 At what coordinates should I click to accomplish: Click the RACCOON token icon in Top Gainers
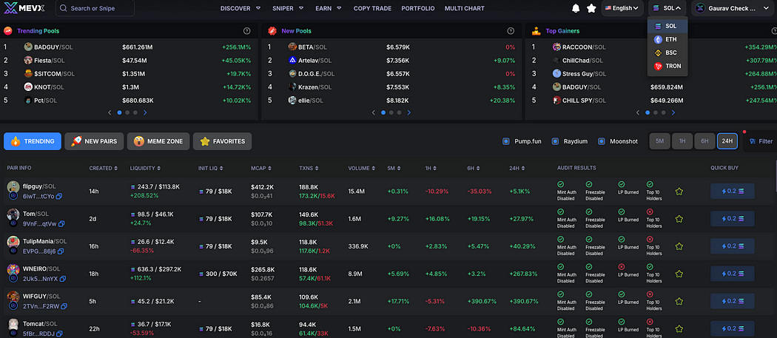[x=556, y=47]
